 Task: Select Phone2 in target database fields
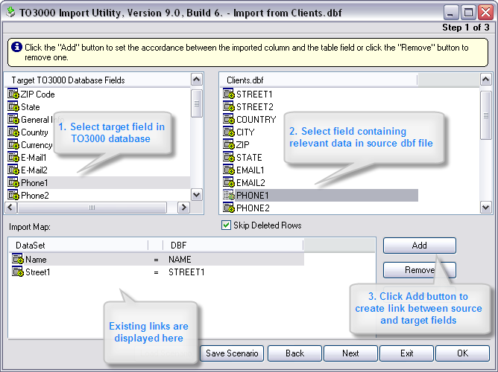coord(34,196)
